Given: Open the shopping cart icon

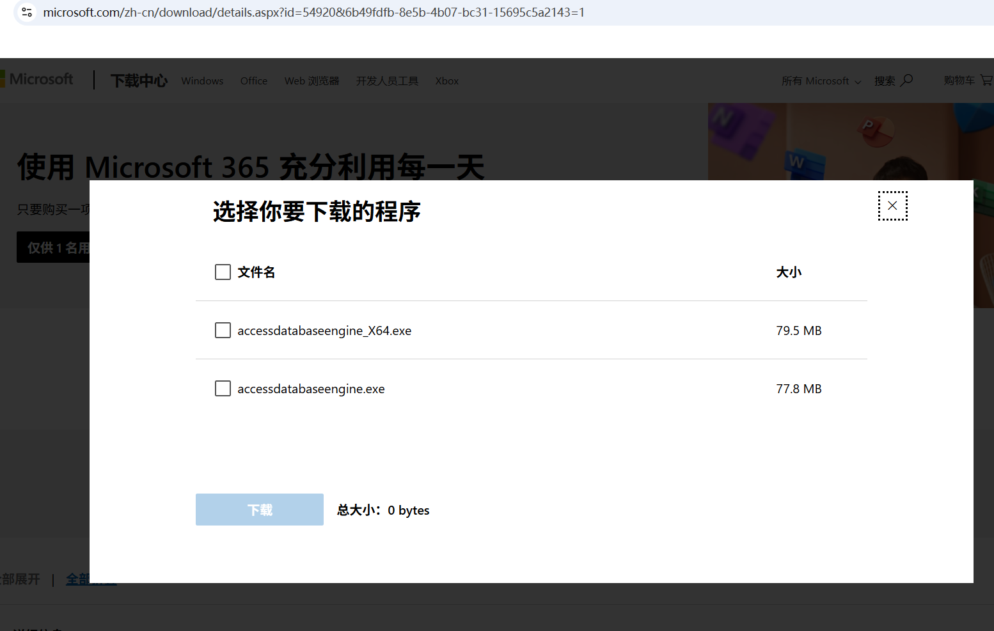Looking at the screenshot, I should coord(986,81).
